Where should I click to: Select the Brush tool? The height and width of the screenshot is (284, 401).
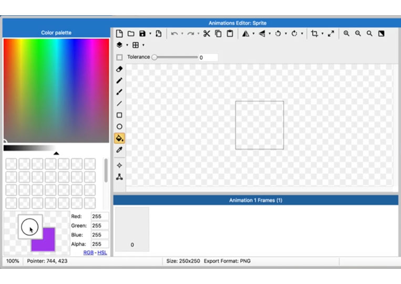[119, 92]
